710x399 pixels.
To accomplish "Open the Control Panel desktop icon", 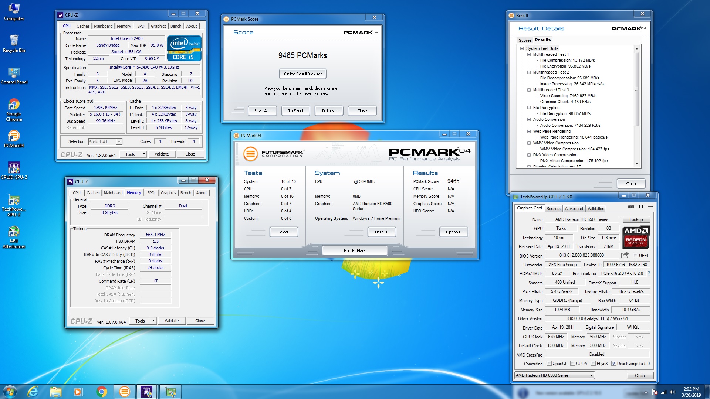I will (x=14, y=76).
